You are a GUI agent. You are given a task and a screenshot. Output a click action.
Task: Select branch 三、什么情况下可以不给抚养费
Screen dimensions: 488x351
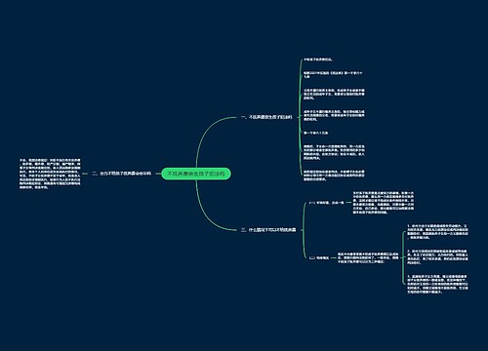click(x=268, y=230)
